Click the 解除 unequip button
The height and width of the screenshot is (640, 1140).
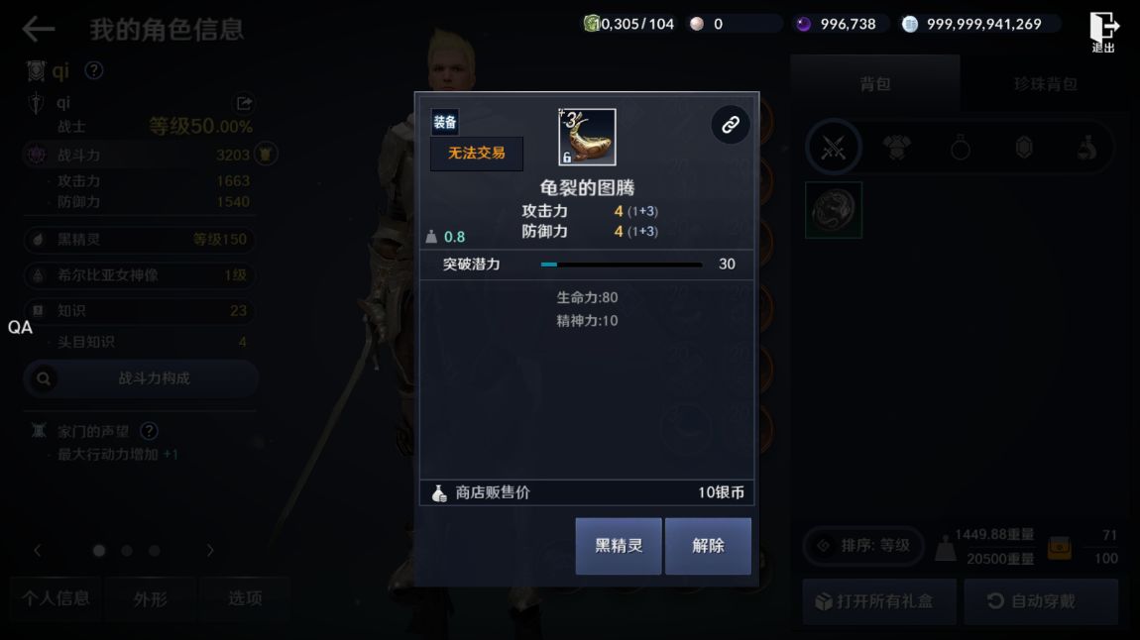(708, 546)
